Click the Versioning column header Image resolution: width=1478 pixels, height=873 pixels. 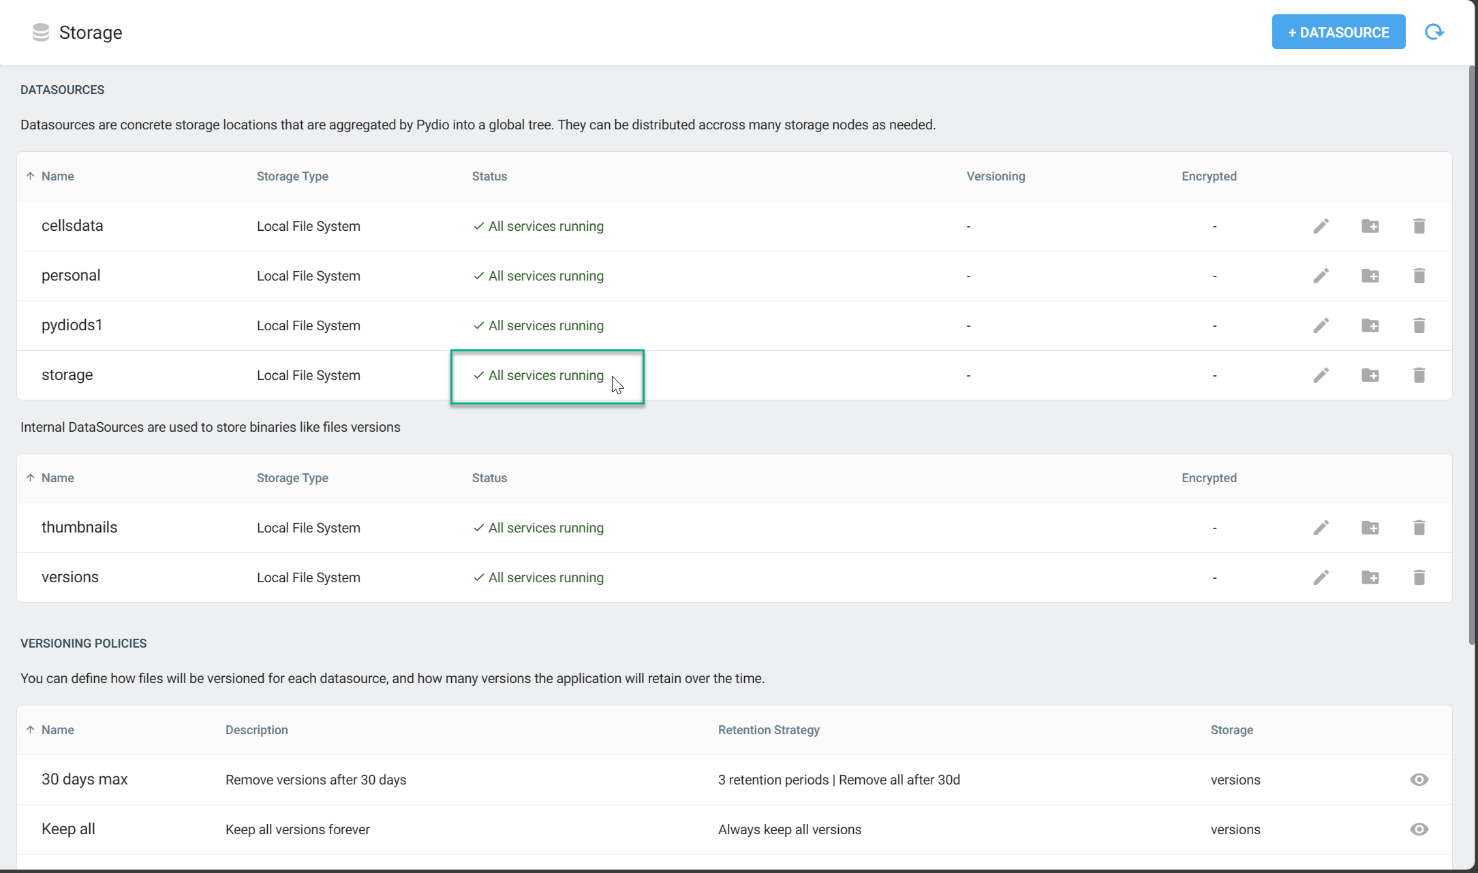(996, 176)
